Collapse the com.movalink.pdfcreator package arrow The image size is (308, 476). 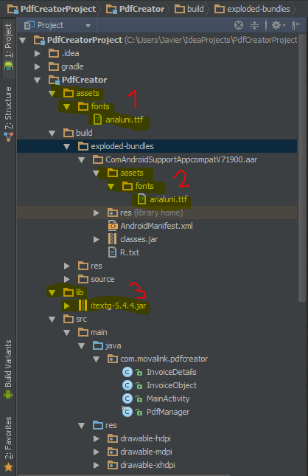click(96, 359)
